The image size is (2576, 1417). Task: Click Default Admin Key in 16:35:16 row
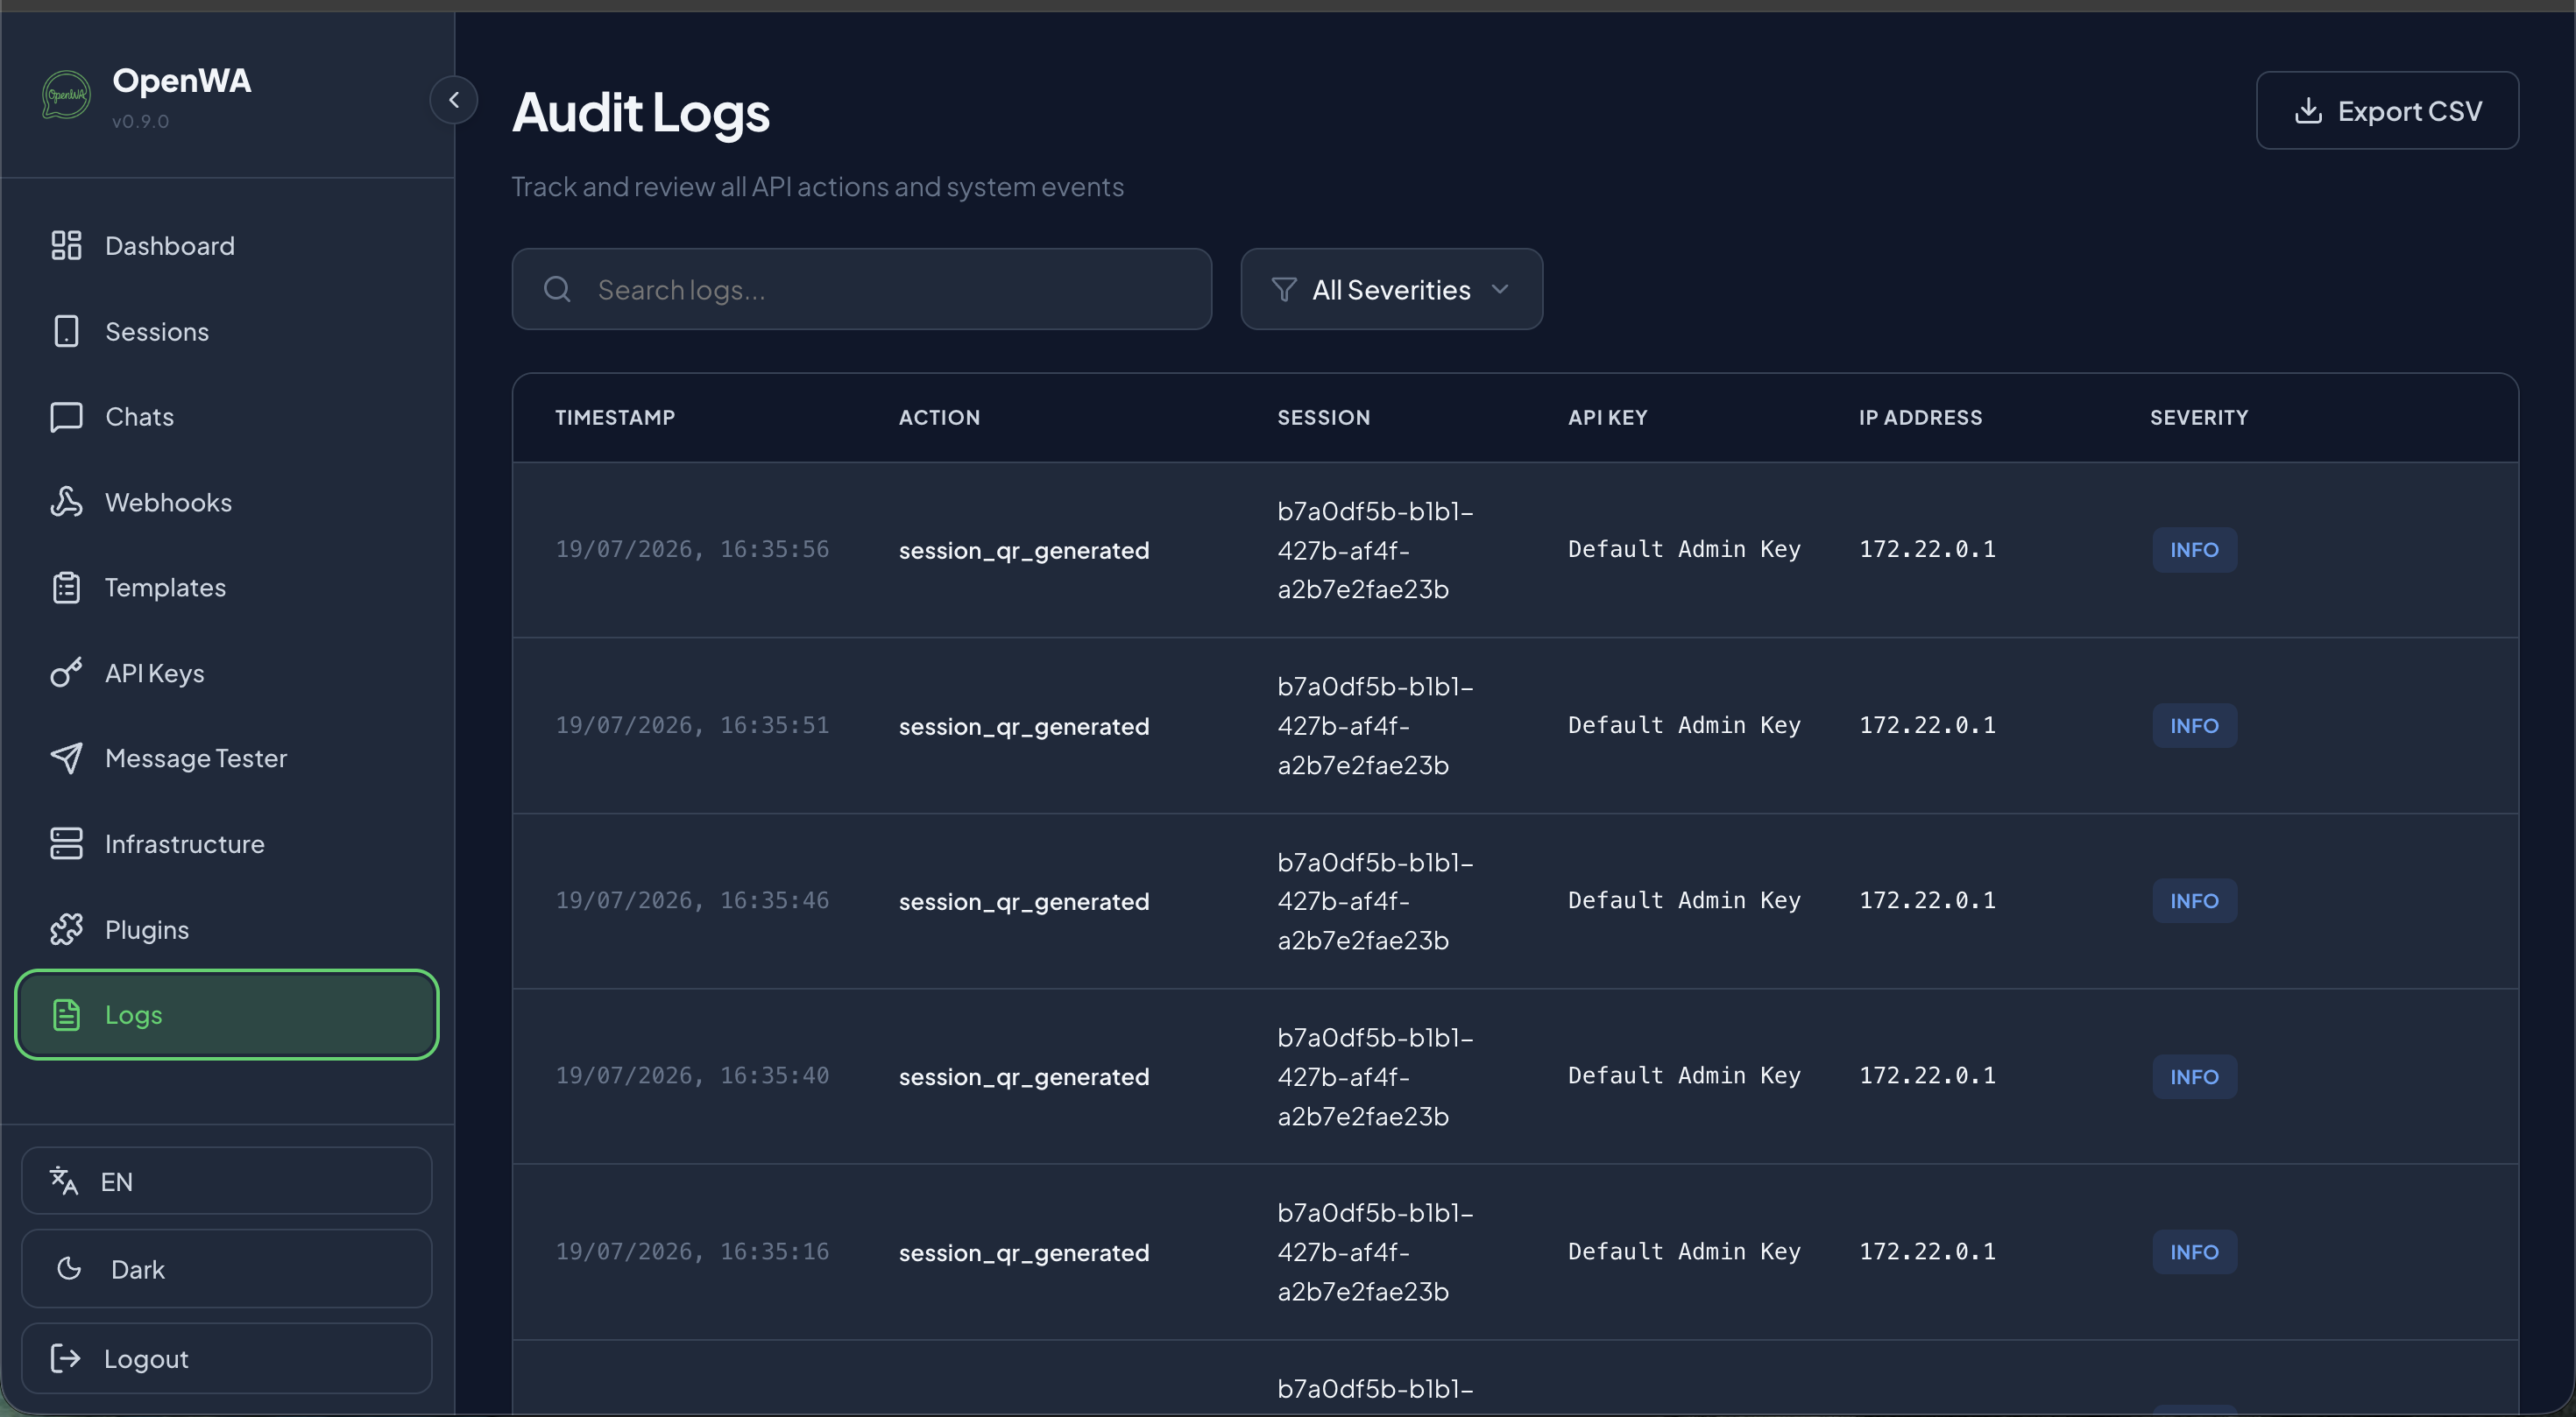(x=1684, y=1252)
